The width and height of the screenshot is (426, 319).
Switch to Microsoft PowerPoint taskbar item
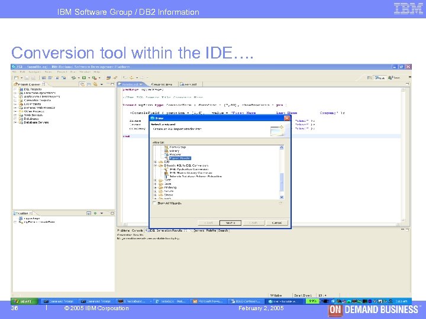(x=208, y=301)
